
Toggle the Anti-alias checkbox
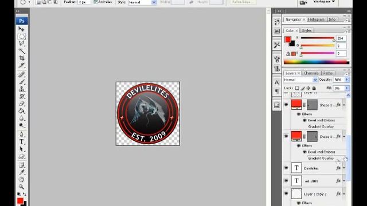point(96,2)
